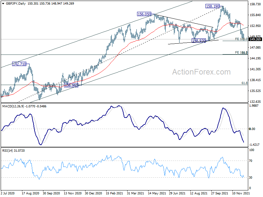Click the 2 Jul 2020 date label

click(x=8, y=193)
